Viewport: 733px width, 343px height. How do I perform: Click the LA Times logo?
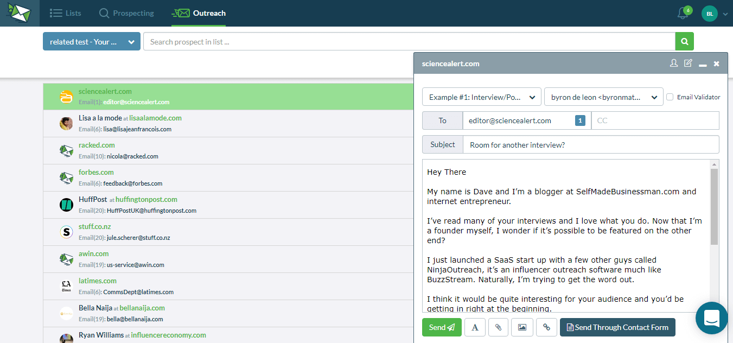click(x=66, y=286)
